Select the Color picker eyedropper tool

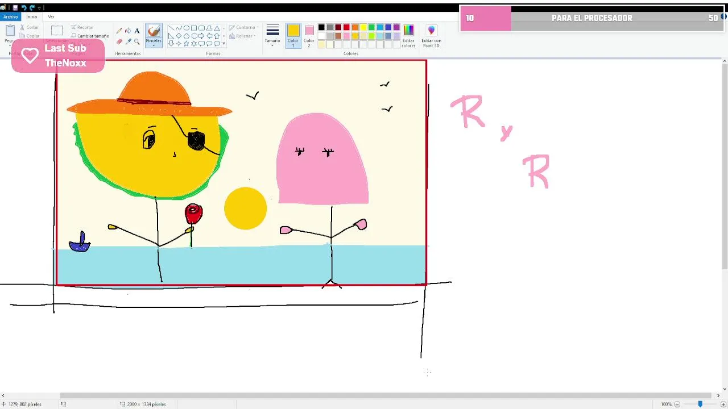click(x=128, y=41)
